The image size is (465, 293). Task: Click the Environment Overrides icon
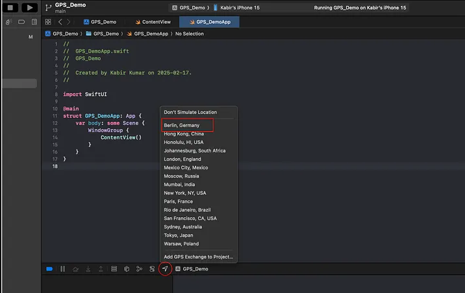(x=152, y=268)
